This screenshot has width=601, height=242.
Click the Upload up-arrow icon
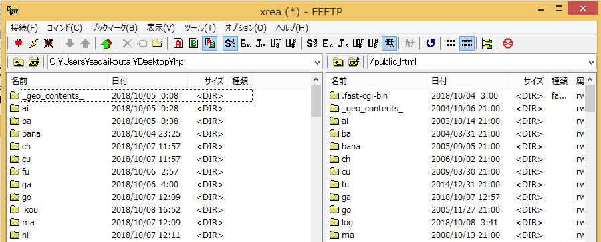[85, 43]
